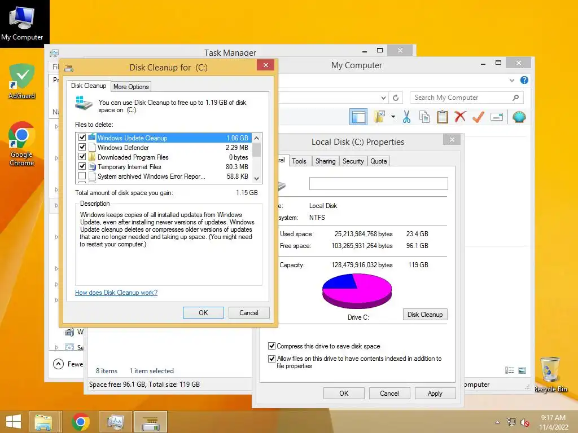The height and width of the screenshot is (433, 578).
Task: Open the Sharing tab in Properties
Action: (326, 161)
